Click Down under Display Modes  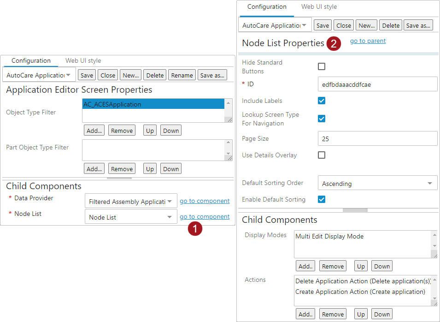coord(382,266)
